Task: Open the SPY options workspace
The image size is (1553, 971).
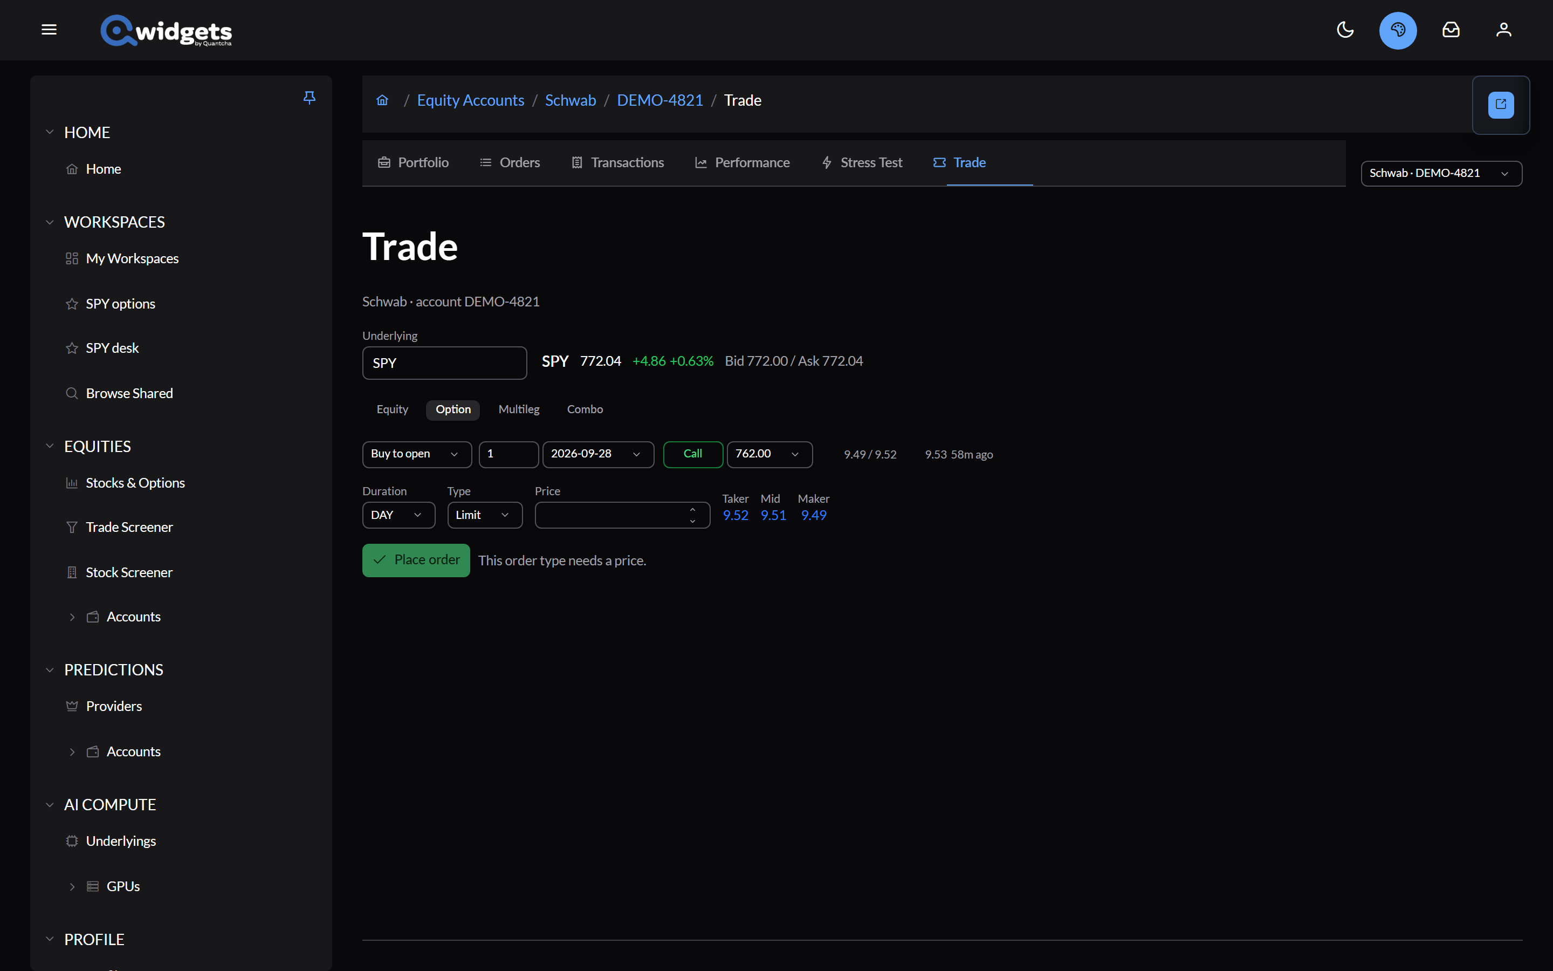Action: [121, 304]
